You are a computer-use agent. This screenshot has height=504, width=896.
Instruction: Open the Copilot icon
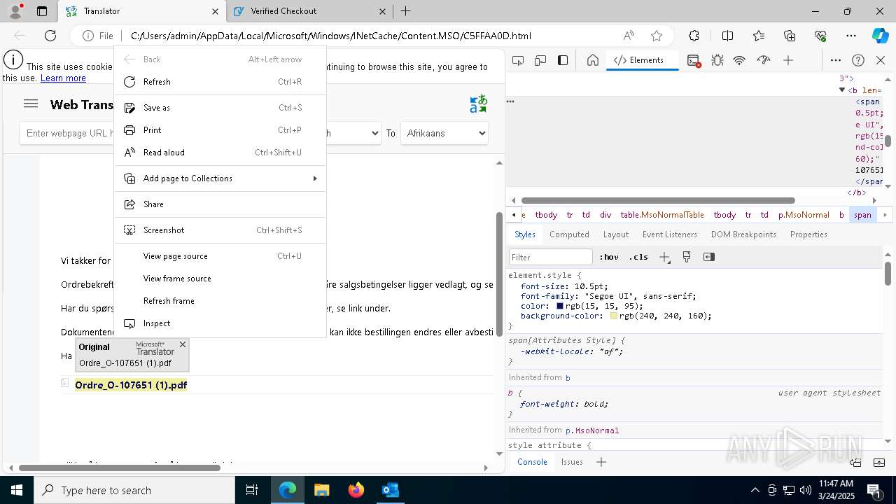click(880, 36)
